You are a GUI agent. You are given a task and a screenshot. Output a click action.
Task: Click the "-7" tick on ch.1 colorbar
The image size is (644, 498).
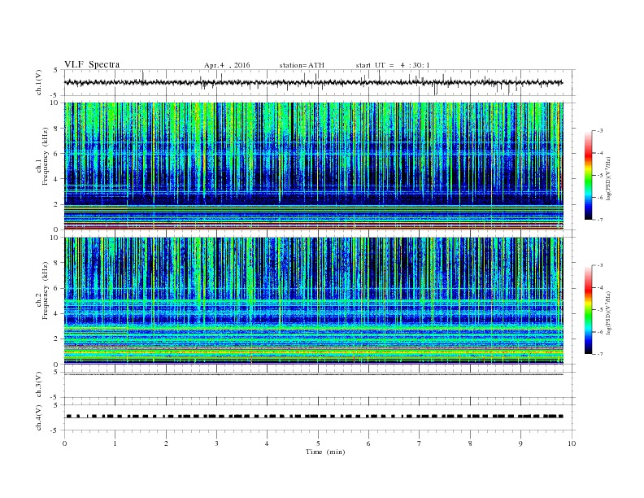[x=599, y=220]
